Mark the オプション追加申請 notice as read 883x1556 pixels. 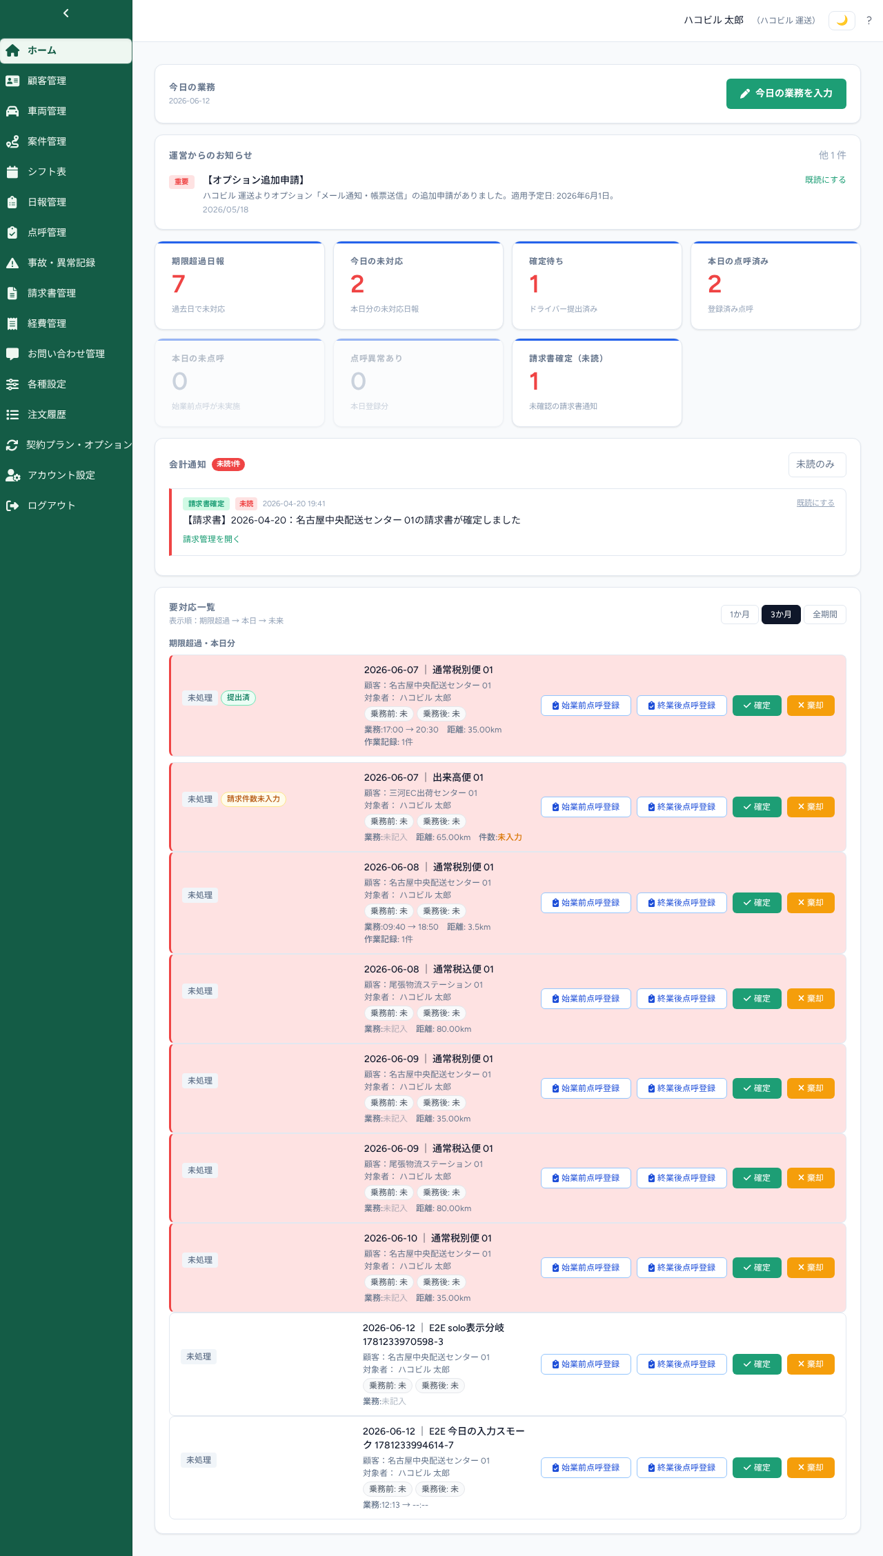point(825,179)
